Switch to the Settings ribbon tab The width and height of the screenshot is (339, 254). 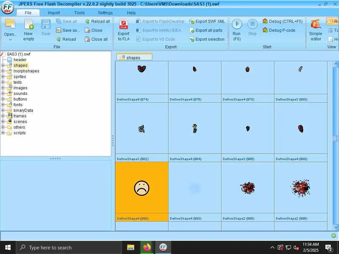click(x=105, y=13)
